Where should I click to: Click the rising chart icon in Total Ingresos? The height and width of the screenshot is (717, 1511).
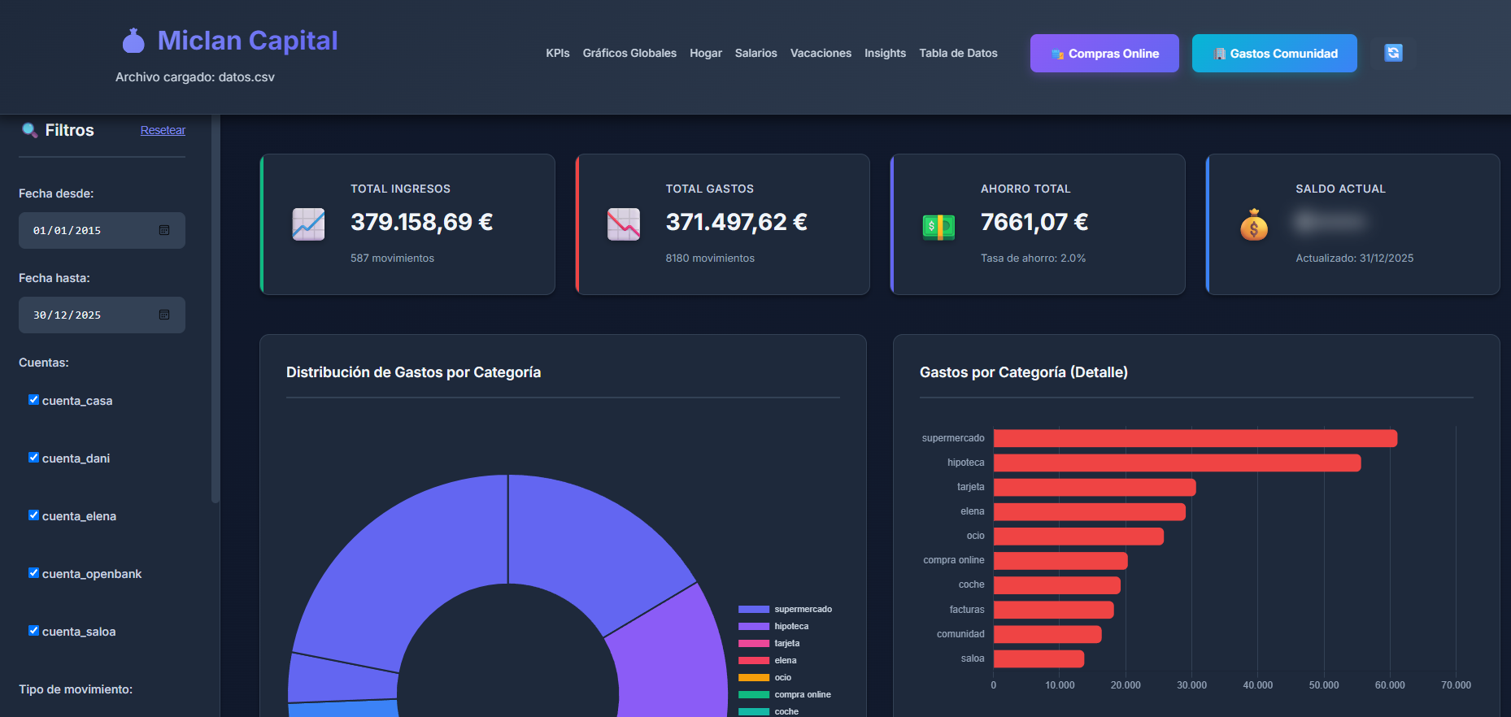(x=308, y=224)
